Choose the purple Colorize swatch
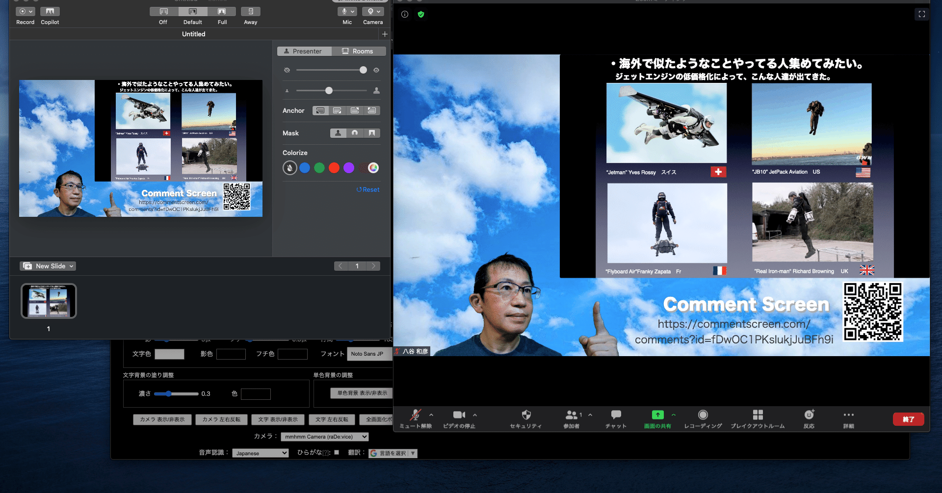Viewport: 942px width, 493px height. pyautogui.click(x=349, y=168)
